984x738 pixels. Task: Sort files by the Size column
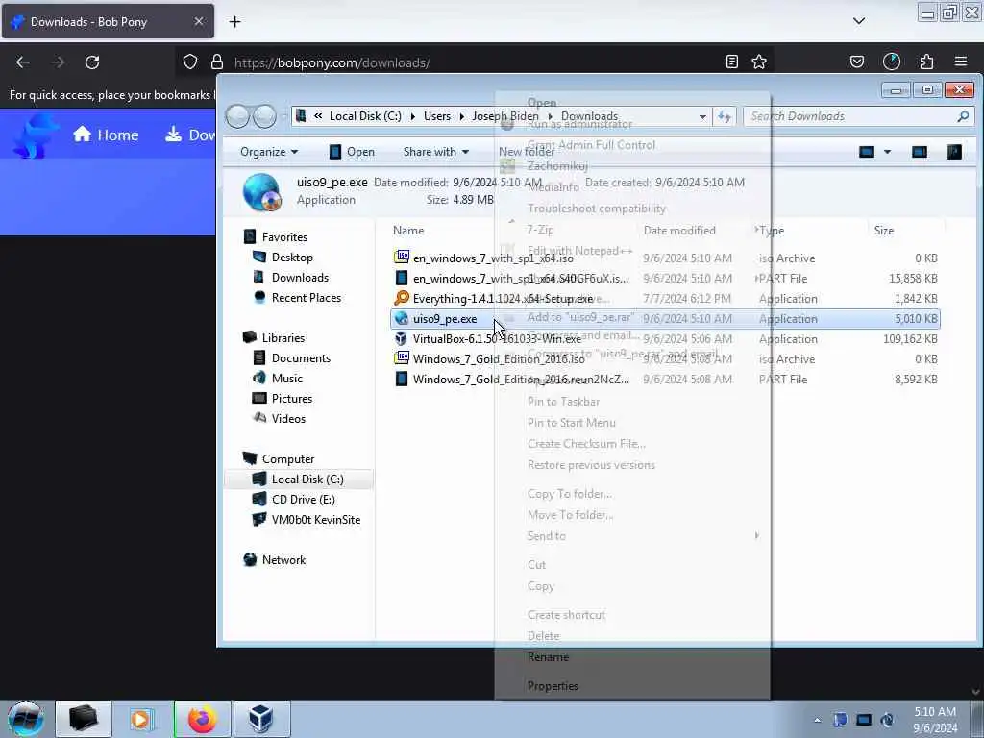click(884, 231)
